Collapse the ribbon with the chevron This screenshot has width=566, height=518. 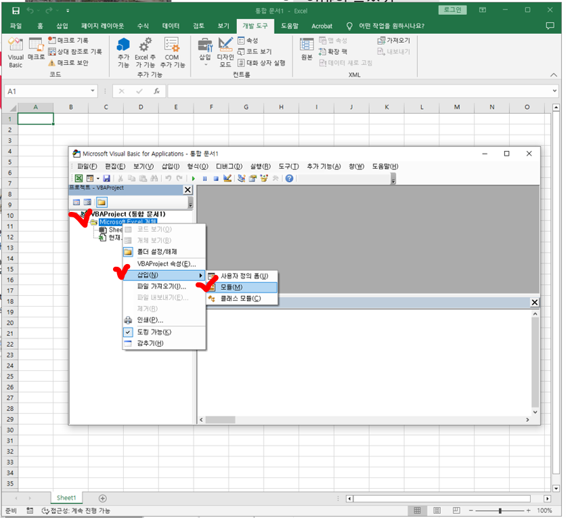[553, 74]
